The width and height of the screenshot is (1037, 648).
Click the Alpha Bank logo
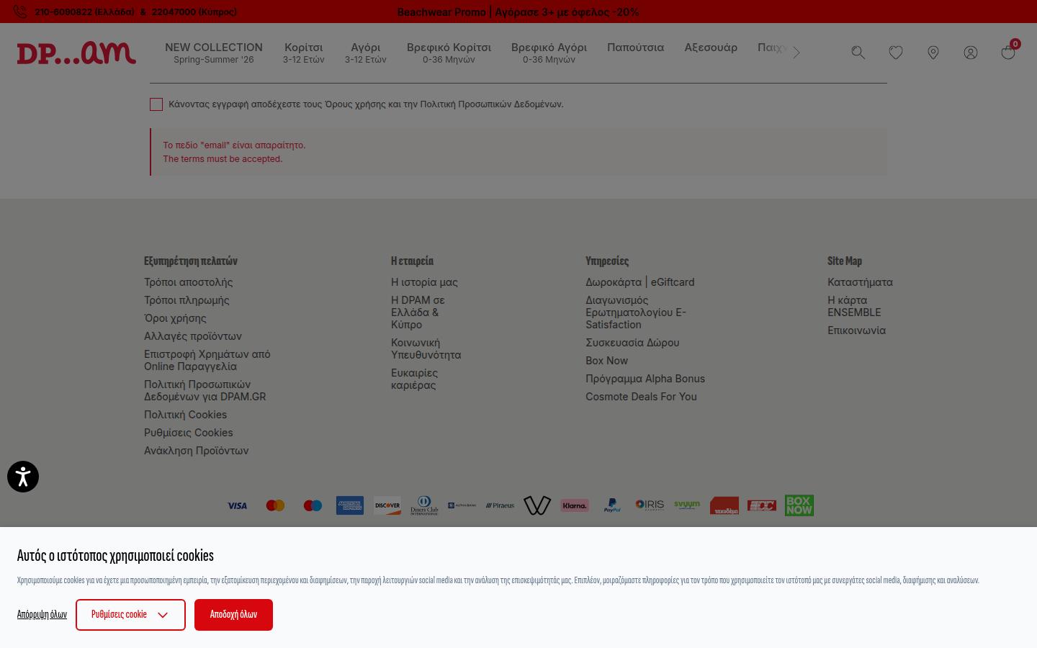tap(462, 505)
